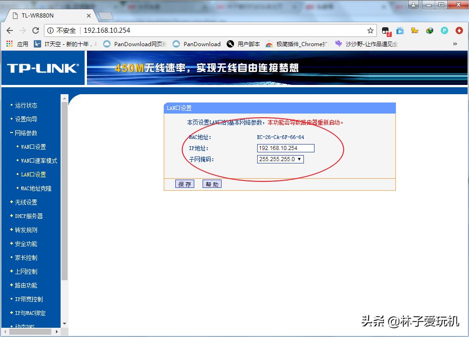469x337 pixels.
Task: Click the 保存 button
Action: [x=185, y=184]
